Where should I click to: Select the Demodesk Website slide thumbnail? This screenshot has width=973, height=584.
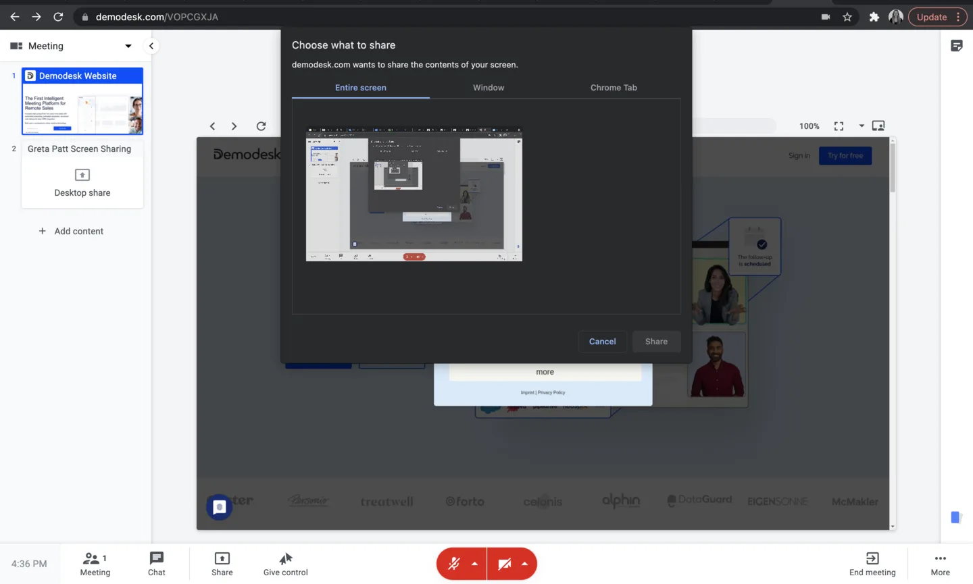pyautogui.click(x=82, y=101)
